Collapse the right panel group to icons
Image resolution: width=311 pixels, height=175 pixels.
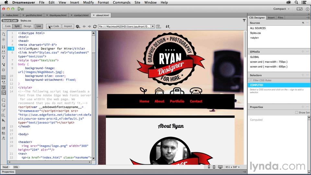309,14
